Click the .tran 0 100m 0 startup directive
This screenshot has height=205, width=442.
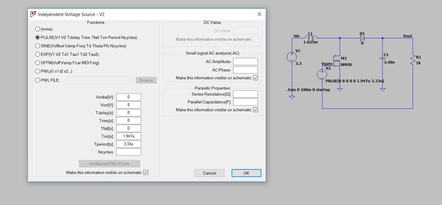[x=308, y=90]
